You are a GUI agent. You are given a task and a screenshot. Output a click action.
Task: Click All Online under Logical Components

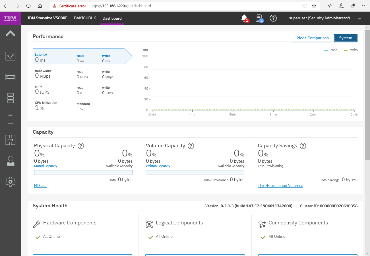click(x=164, y=236)
